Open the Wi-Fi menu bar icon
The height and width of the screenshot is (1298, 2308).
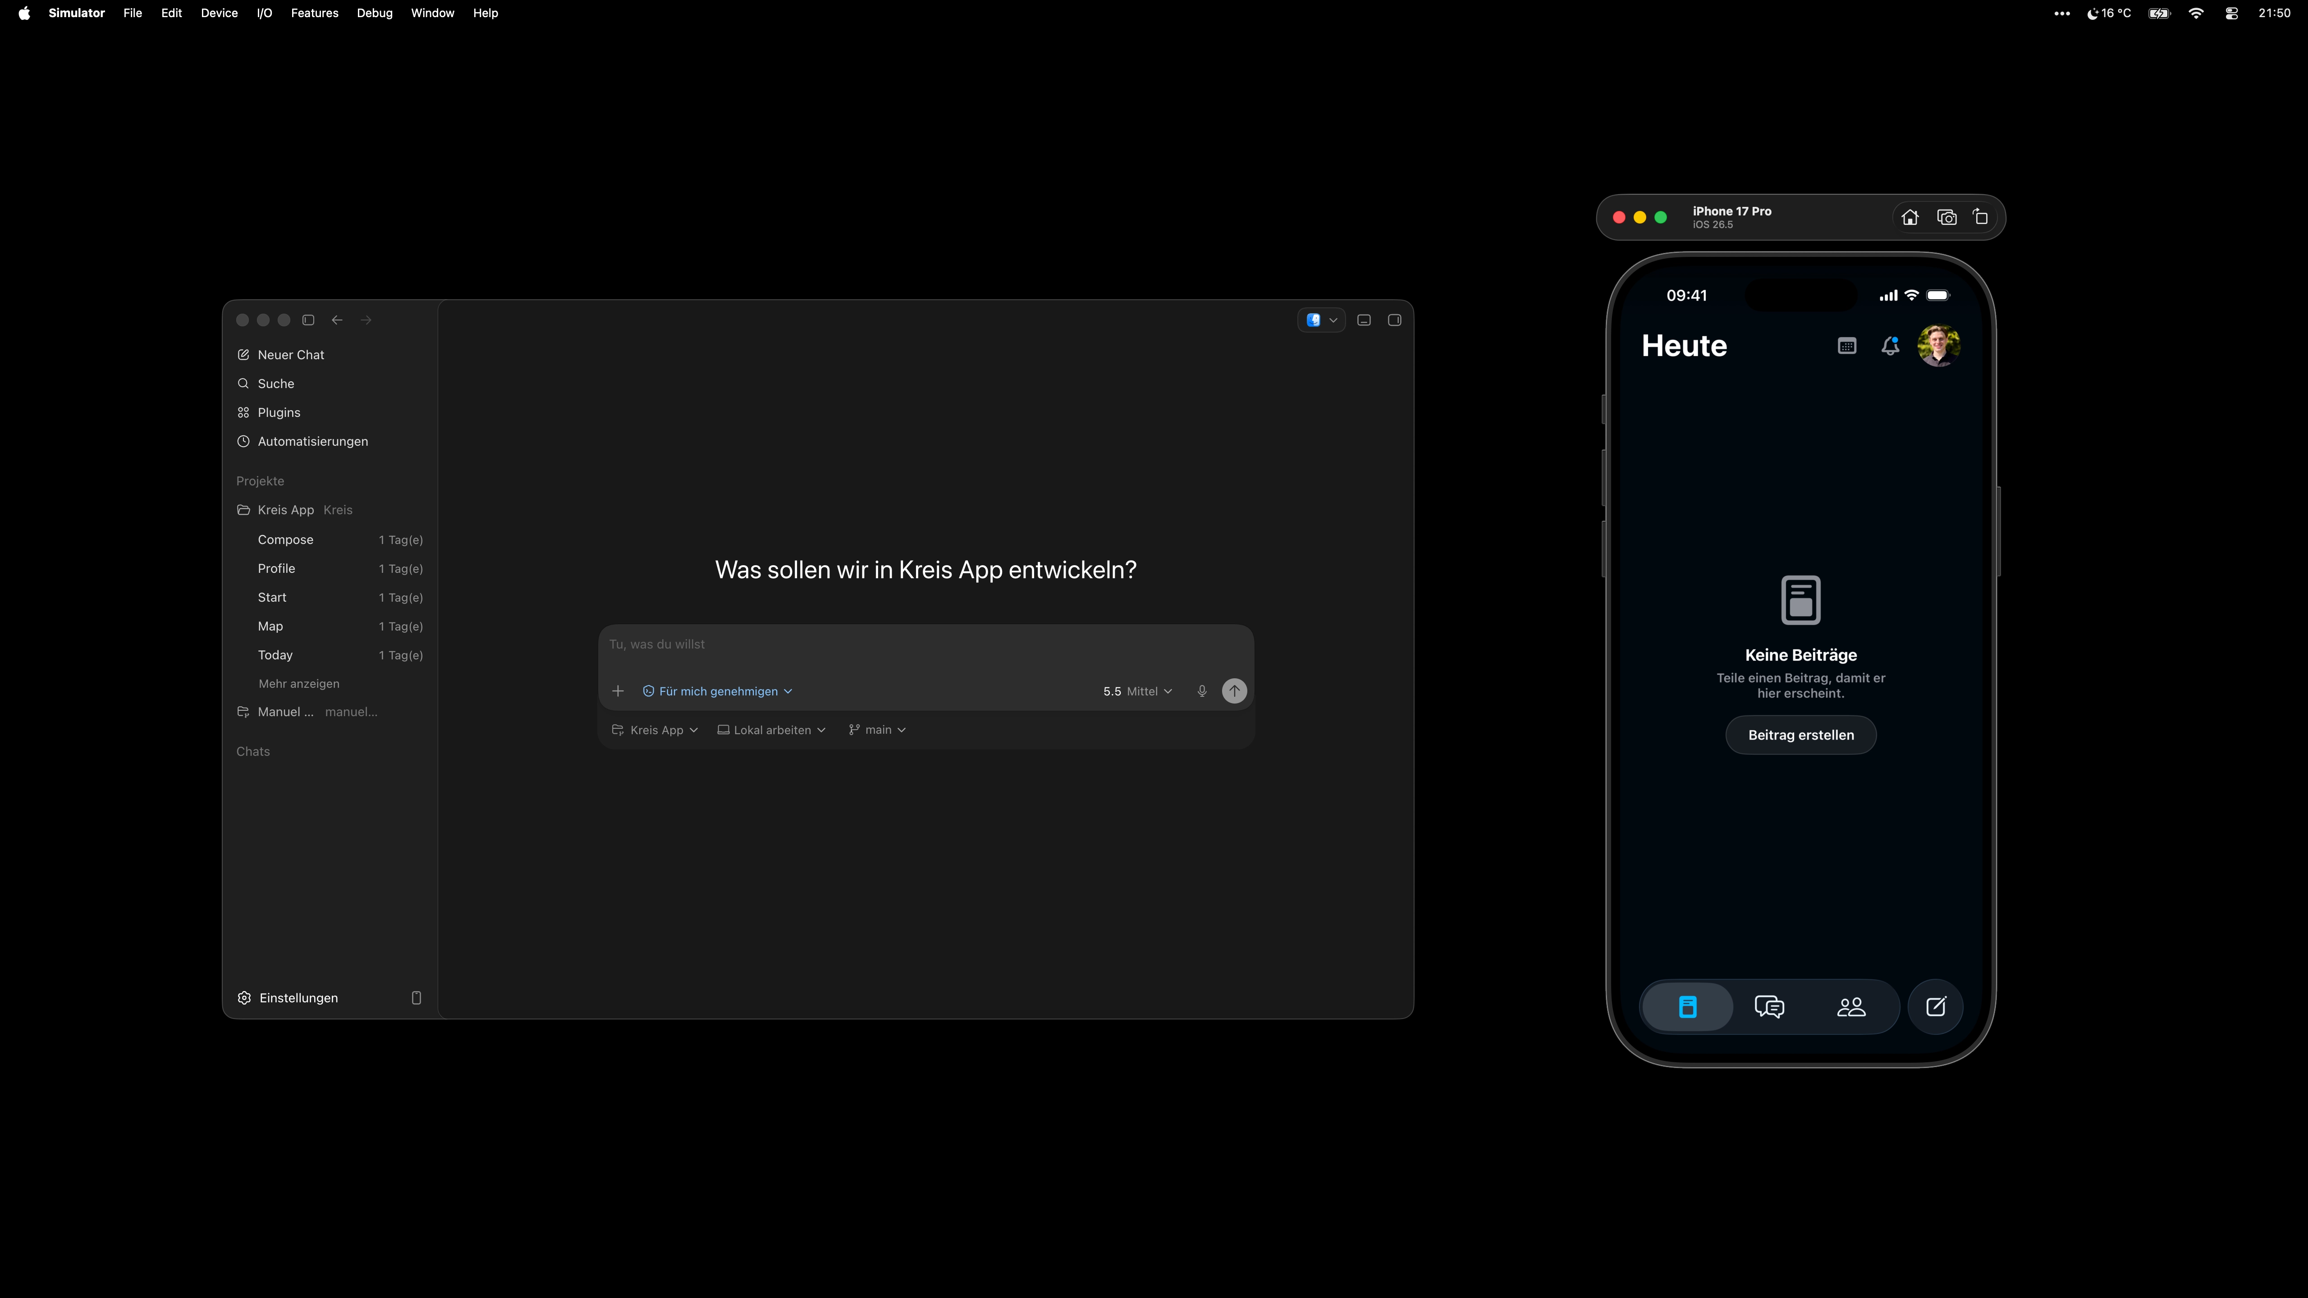[2196, 14]
